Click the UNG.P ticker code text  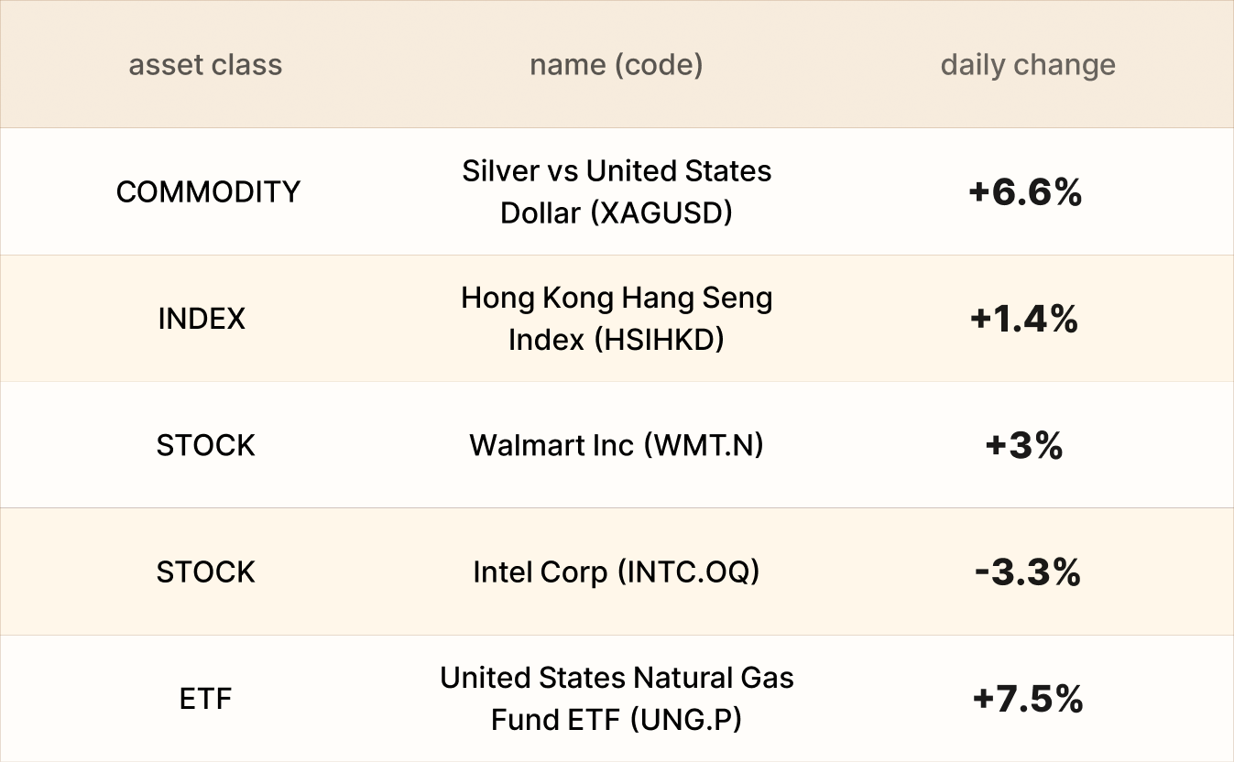click(686, 720)
